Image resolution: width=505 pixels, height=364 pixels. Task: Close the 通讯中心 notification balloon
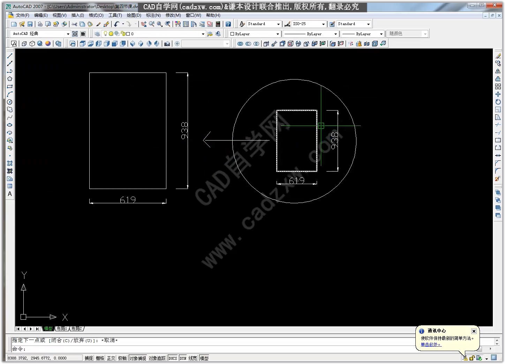[x=474, y=331]
